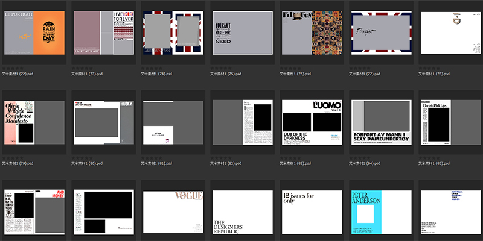This screenshot has width=483, height=241.
Task: Select the white VOGUE title thumbnail
Action: point(173,212)
